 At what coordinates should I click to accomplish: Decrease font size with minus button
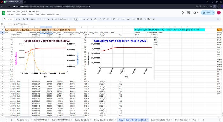point(73,19)
